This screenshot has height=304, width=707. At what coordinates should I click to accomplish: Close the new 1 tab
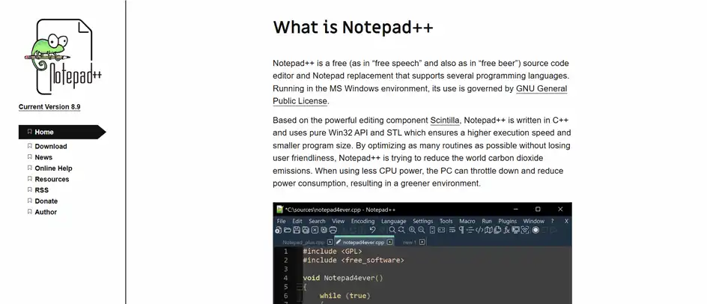point(422,242)
